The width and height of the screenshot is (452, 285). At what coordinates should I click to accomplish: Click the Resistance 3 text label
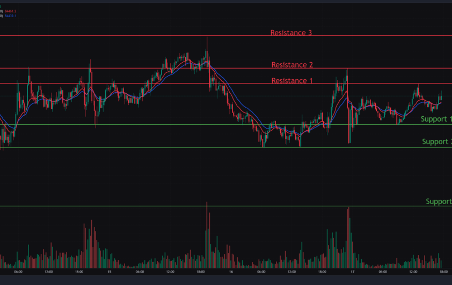[x=291, y=33]
